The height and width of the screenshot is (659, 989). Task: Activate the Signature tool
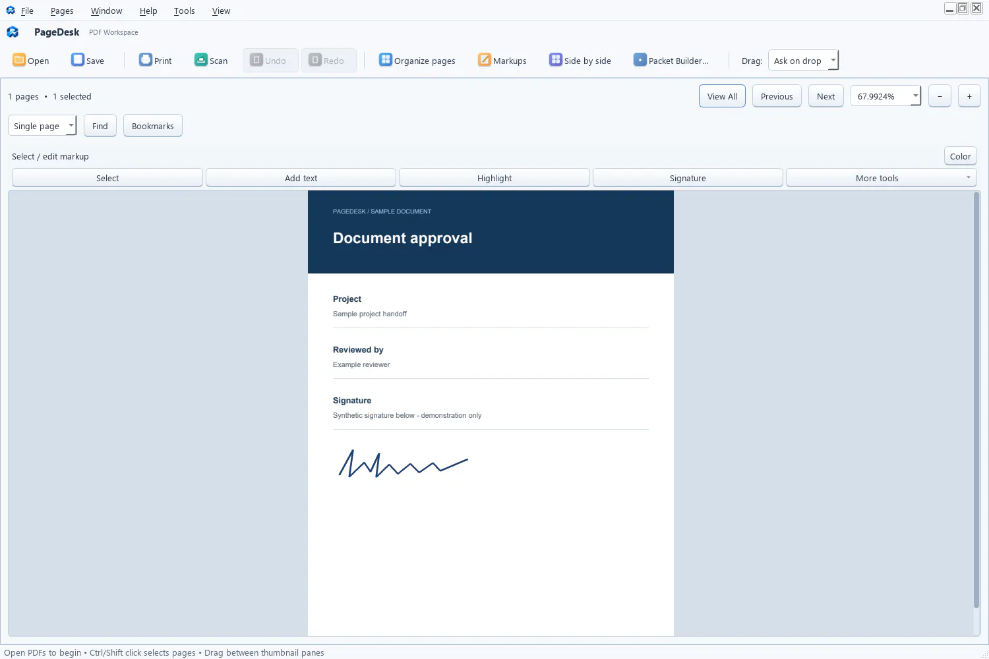688,178
